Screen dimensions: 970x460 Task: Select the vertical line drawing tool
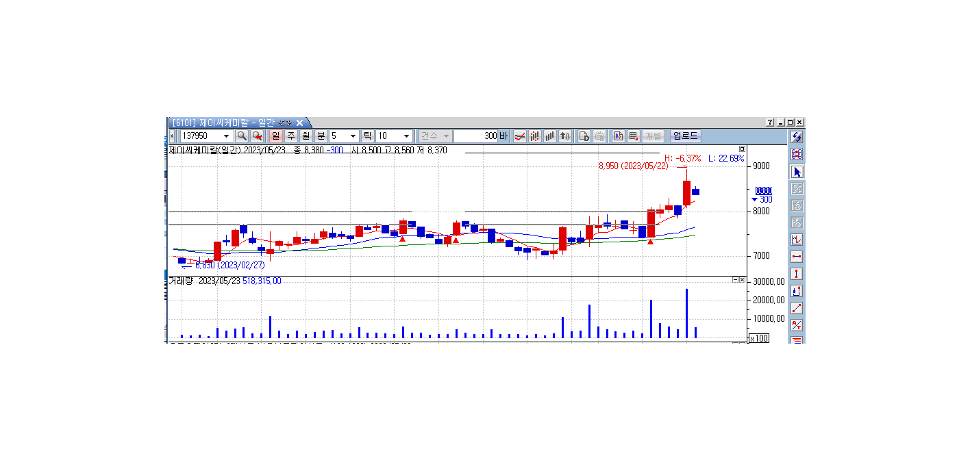[x=797, y=274]
